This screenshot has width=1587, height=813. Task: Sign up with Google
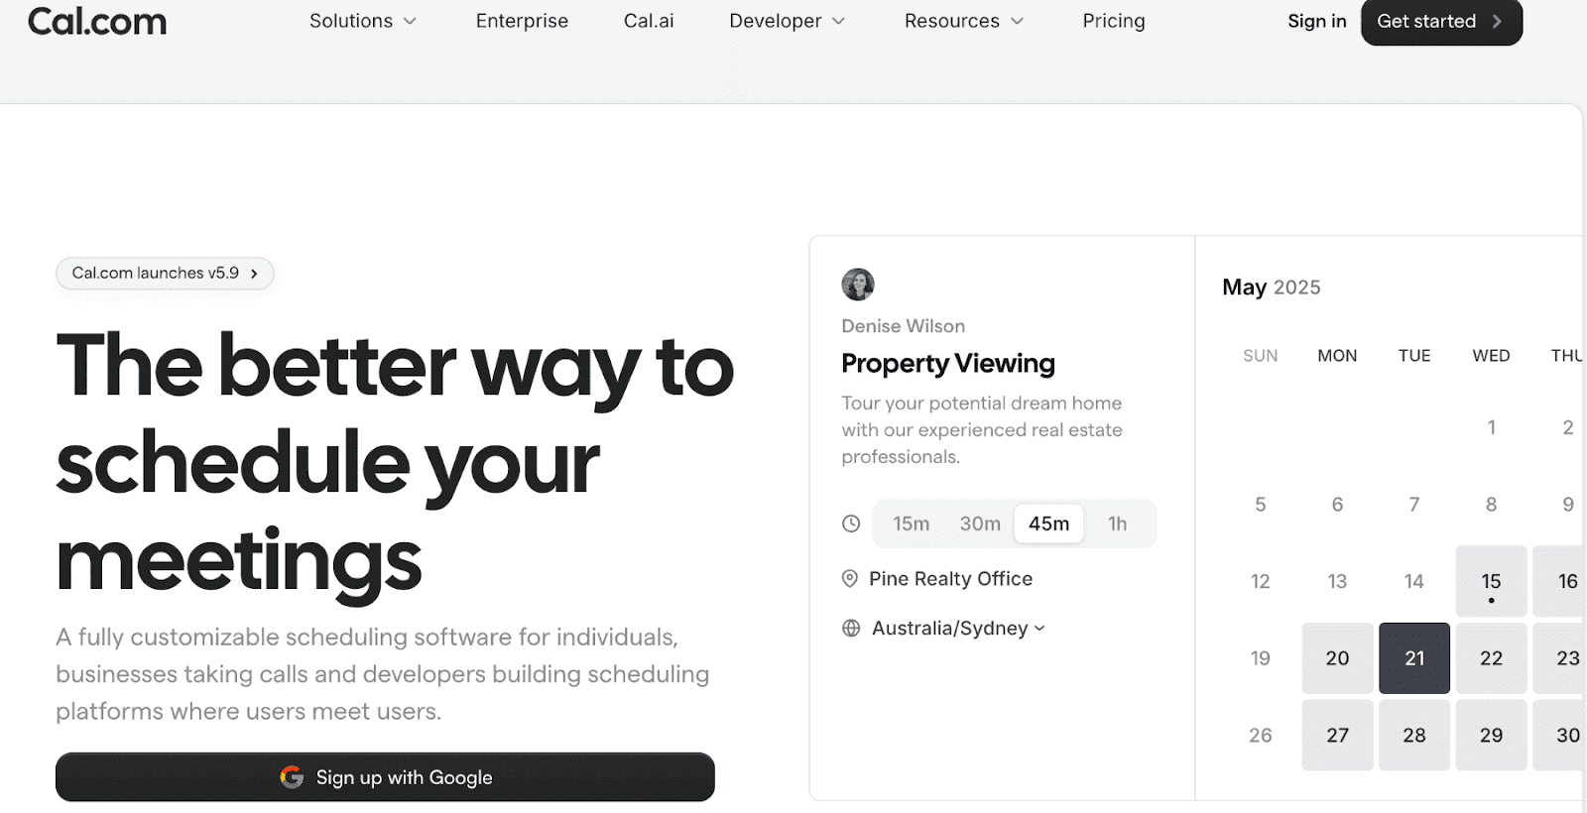[385, 777]
